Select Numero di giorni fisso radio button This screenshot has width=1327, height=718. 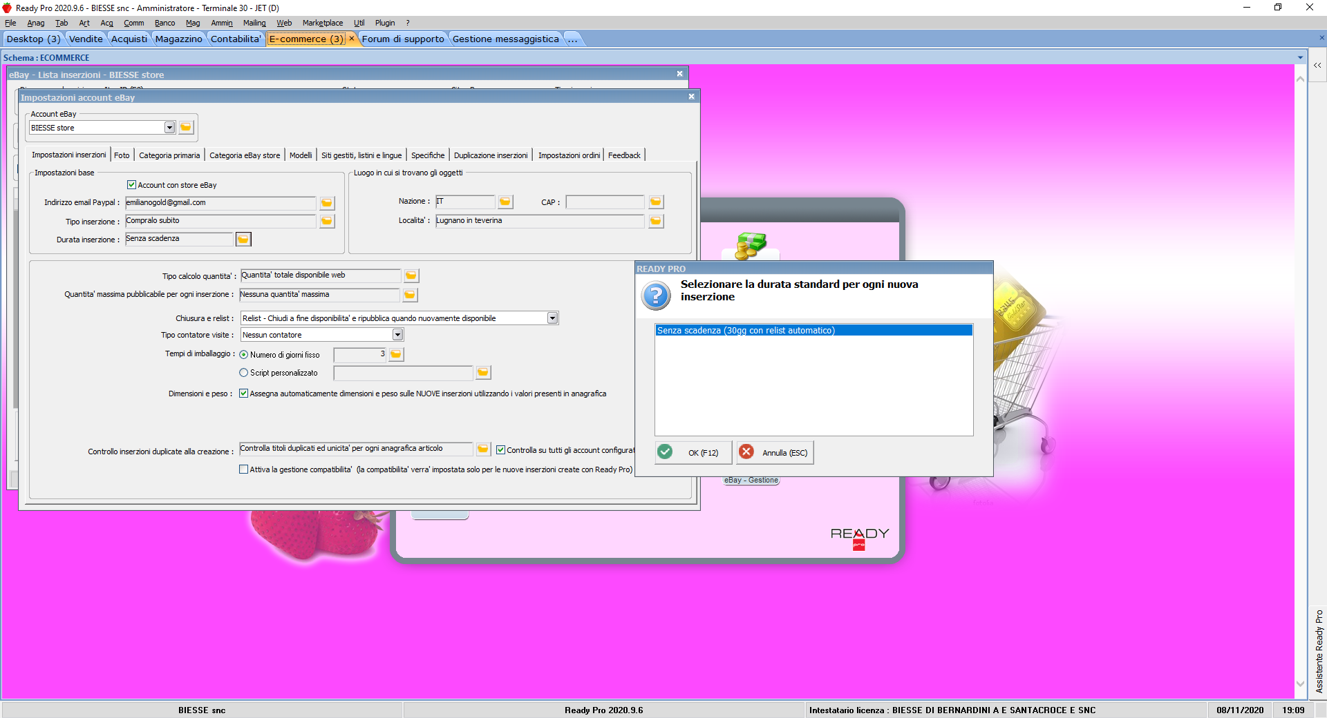pos(243,355)
